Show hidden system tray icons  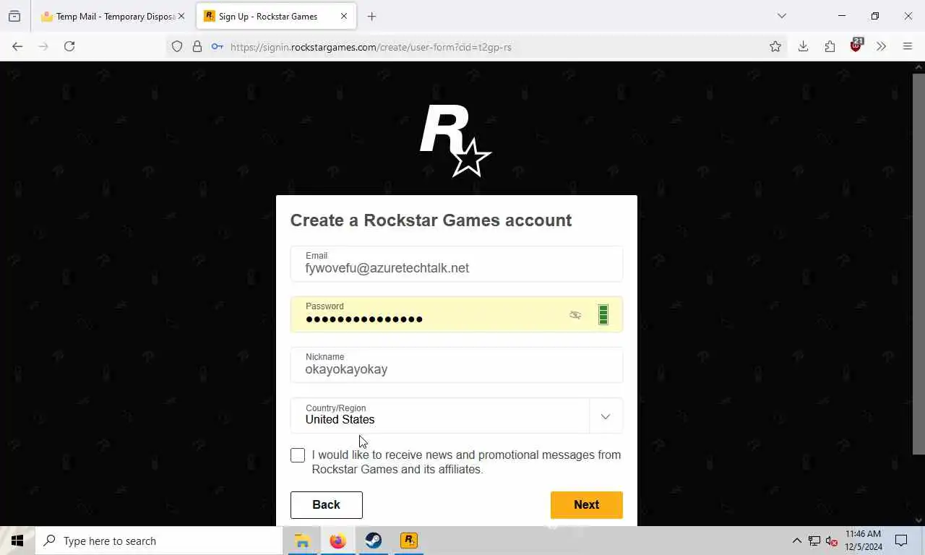point(796,541)
